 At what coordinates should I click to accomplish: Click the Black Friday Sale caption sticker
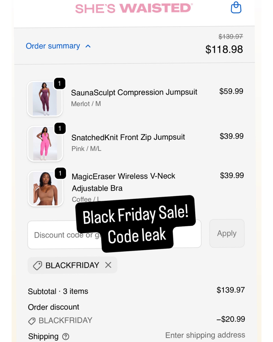coord(135,224)
